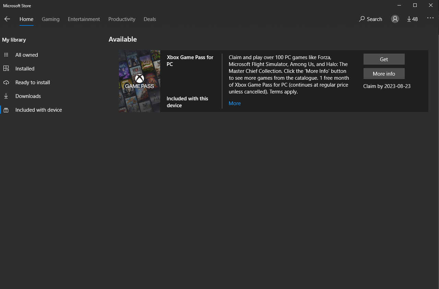Open the user account profile icon
Viewport: 439px width, 289px height.
pyautogui.click(x=395, y=19)
